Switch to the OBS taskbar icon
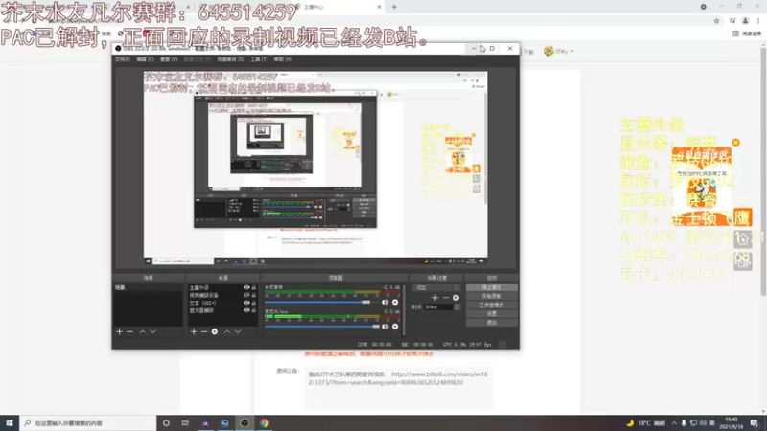Screen dimensions: 767x431 244,423
